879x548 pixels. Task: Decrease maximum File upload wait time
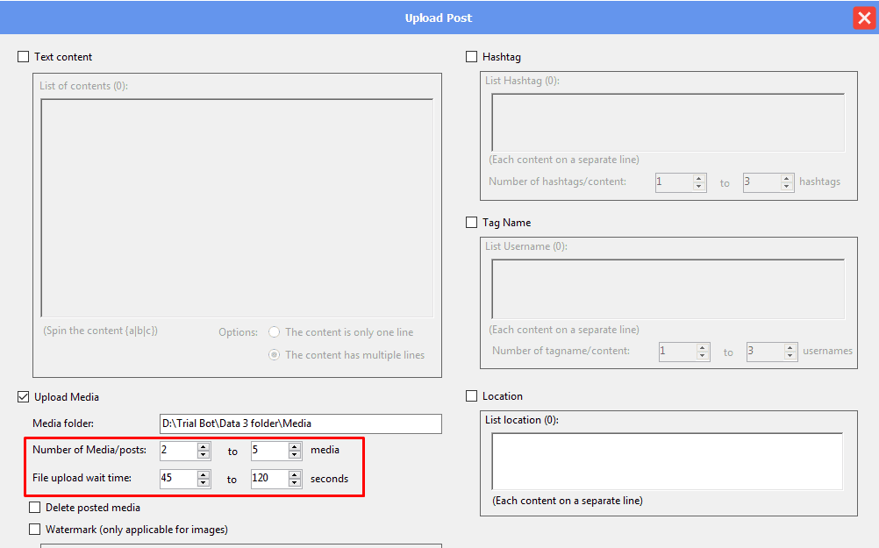pos(295,483)
